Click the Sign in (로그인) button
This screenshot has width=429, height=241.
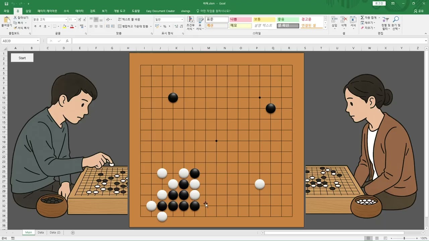379,3
